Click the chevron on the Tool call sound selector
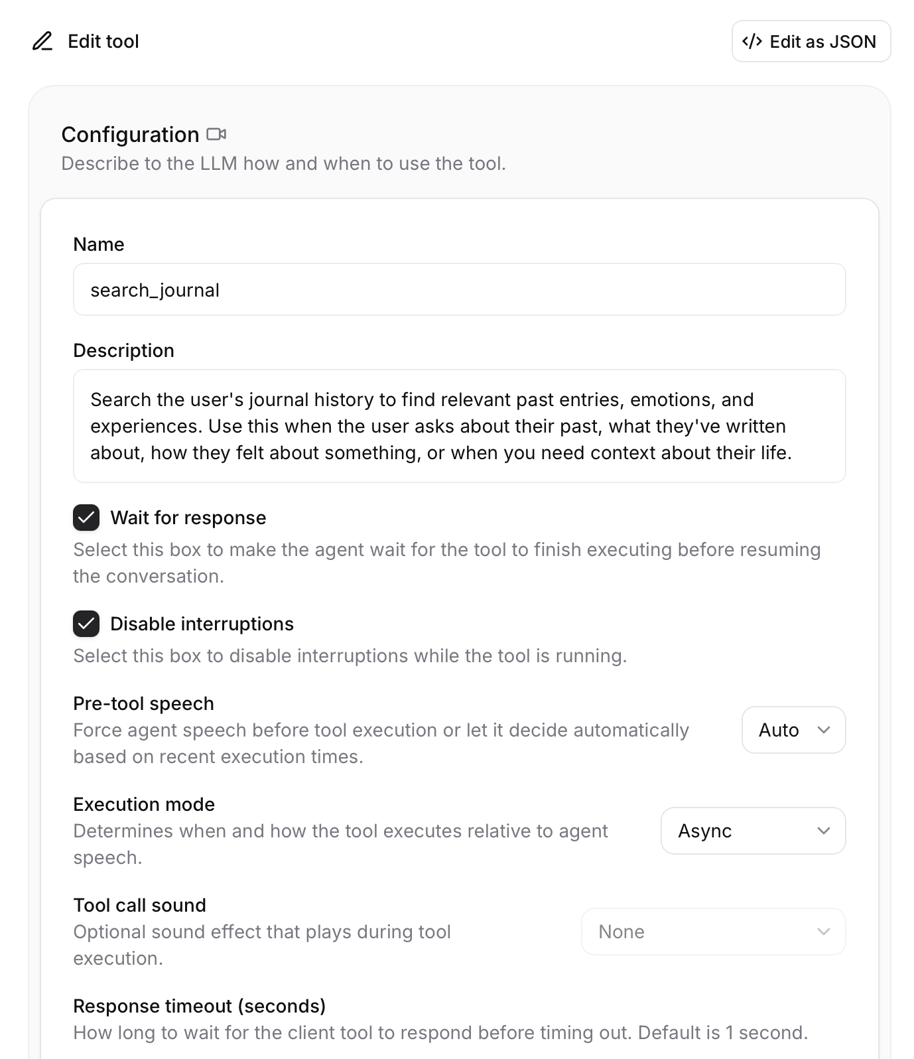Viewport: 914px width, 1059px height. coord(824,932)
